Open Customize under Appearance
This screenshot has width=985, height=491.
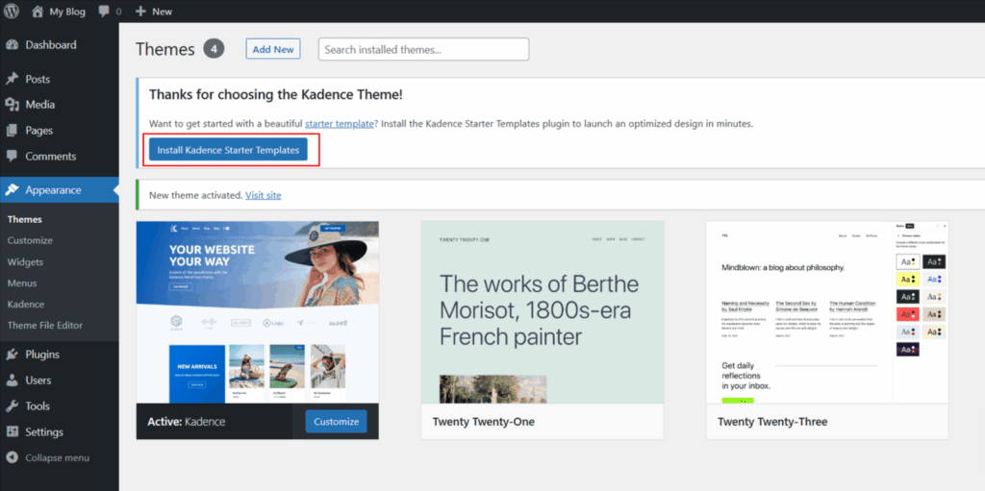[30, 240]
